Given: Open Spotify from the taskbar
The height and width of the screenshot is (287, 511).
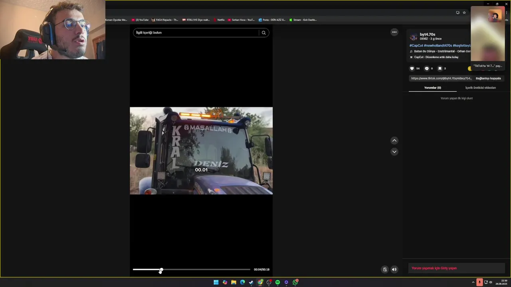Looking at the screenshot, I should tap(277, 282).
